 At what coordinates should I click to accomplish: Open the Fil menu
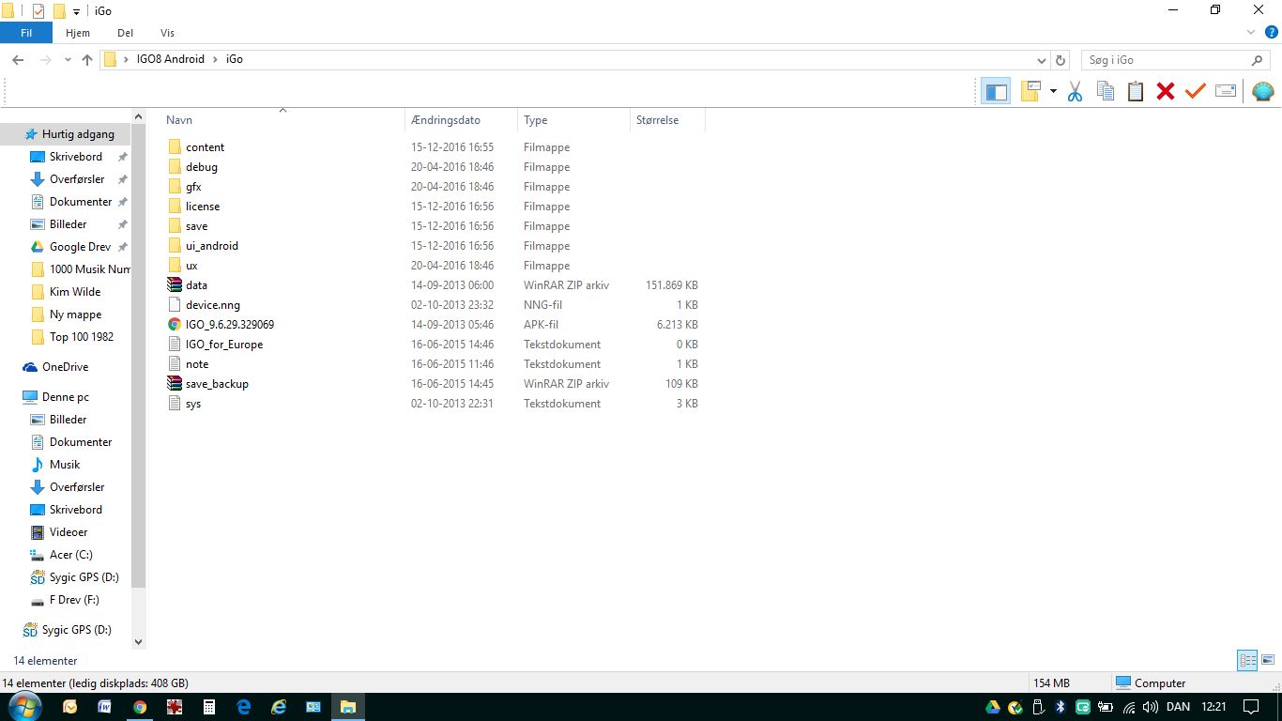click(26, 33)
